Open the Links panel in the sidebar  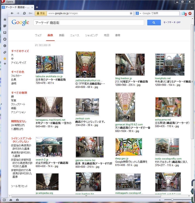pos(5,52)
